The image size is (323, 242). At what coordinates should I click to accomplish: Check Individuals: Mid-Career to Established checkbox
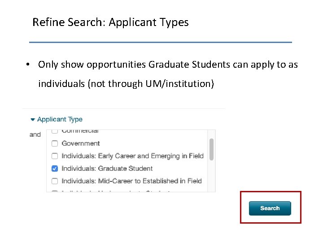point(55,181)
